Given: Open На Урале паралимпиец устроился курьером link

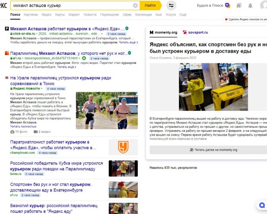Looking at the screenshot, I should 60,81.
